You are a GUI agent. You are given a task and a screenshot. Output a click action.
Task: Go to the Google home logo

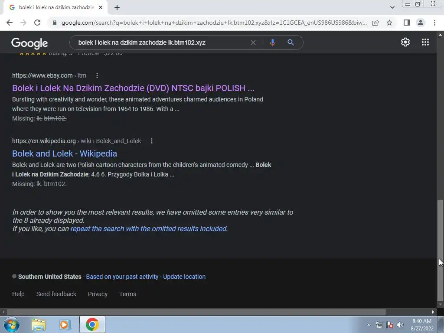click(x=29, y=43)
